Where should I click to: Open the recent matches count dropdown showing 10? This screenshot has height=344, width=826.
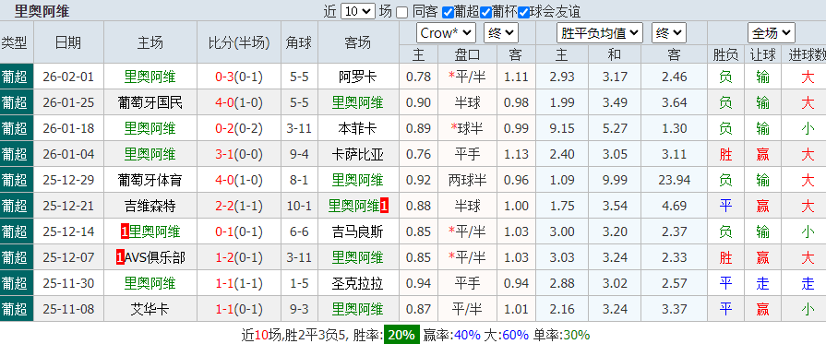pos(358,11)
